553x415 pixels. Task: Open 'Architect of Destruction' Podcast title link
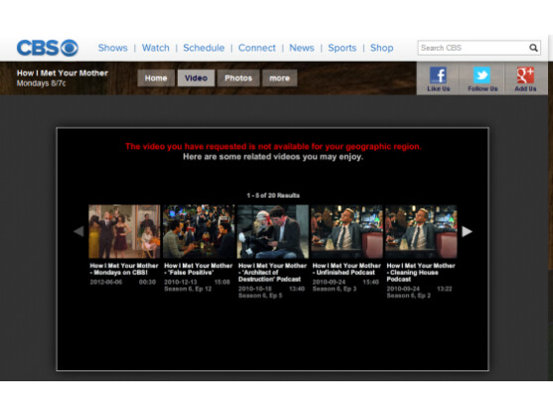coord(273,272)
